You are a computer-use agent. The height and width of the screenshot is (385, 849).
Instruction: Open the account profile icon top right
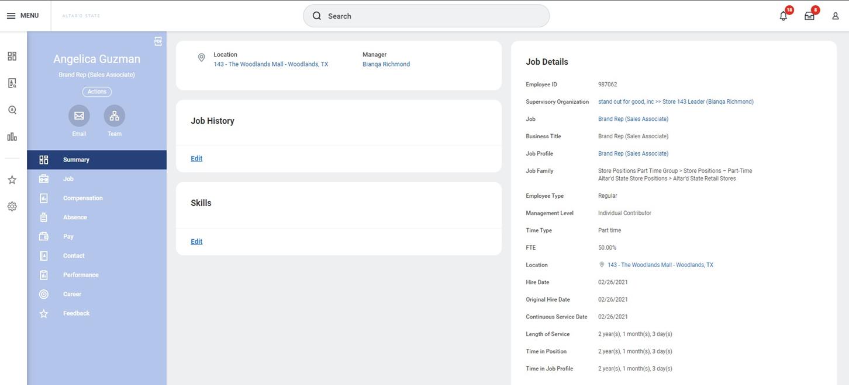[834, 16]
